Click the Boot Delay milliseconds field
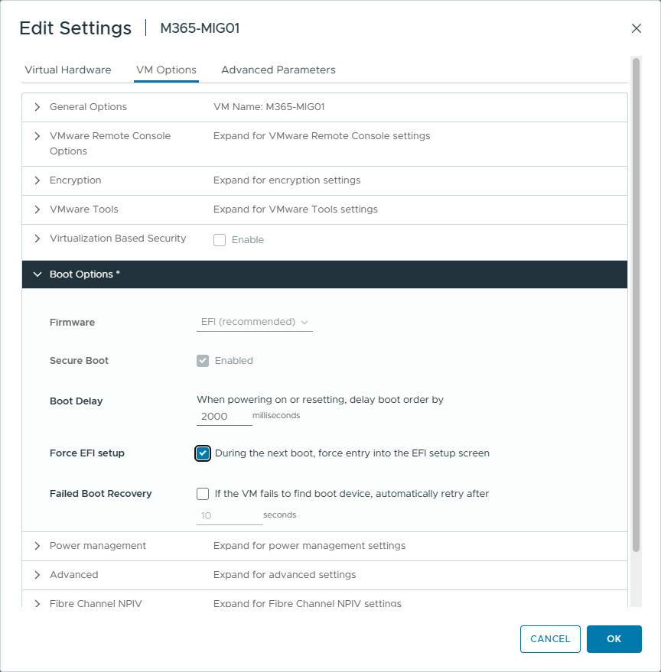Viewport: 661px width, 672px height. pyautogui.click(x=223, y=417)
